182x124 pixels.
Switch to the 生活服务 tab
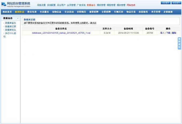44,12
